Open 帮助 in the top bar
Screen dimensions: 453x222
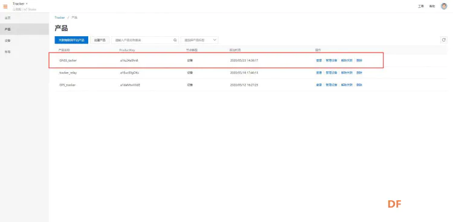coord(432,6)
